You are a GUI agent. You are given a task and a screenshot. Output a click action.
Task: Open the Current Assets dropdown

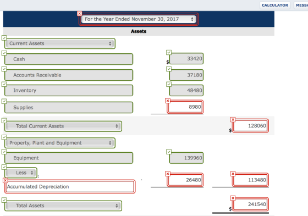click(60, 43)
